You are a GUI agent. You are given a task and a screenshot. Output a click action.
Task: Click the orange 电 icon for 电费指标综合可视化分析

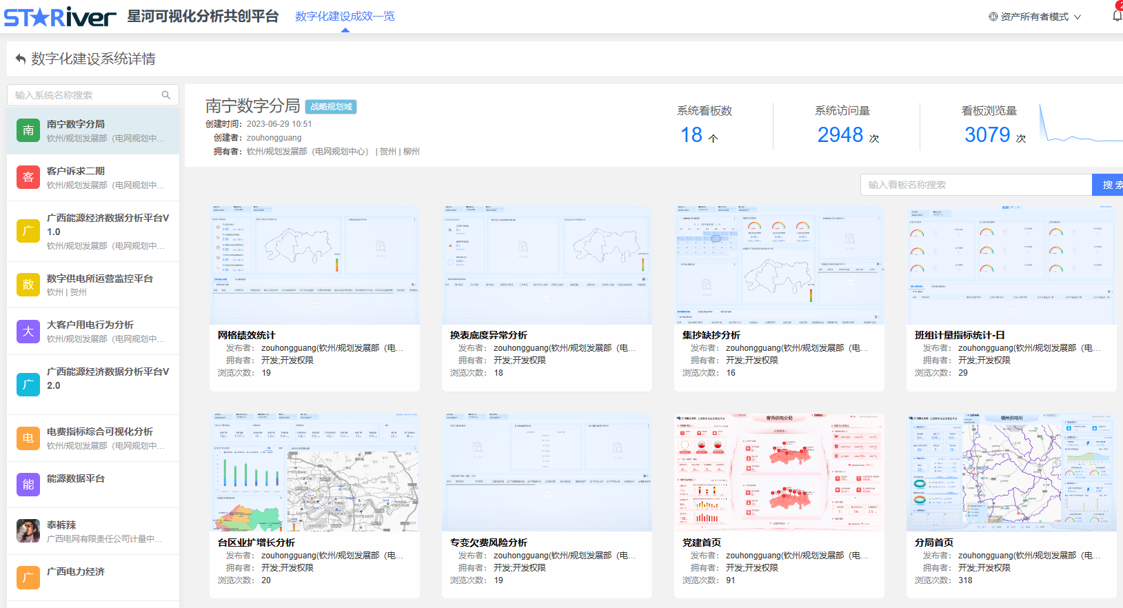click(x=28, y=438)
